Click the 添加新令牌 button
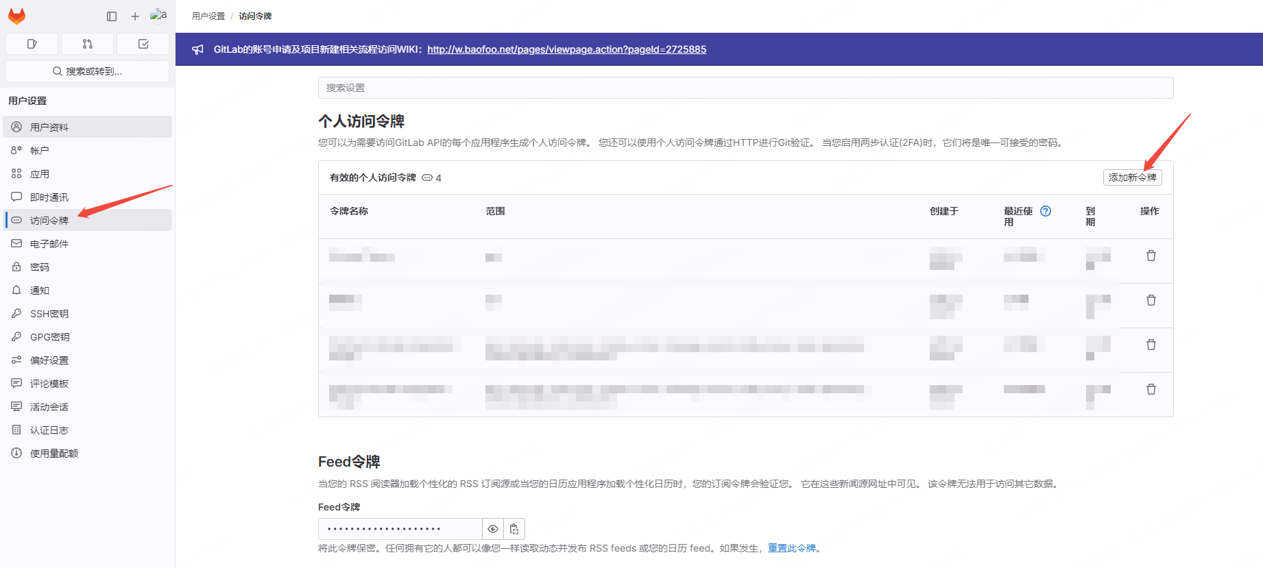 (x=1132, y=177)
